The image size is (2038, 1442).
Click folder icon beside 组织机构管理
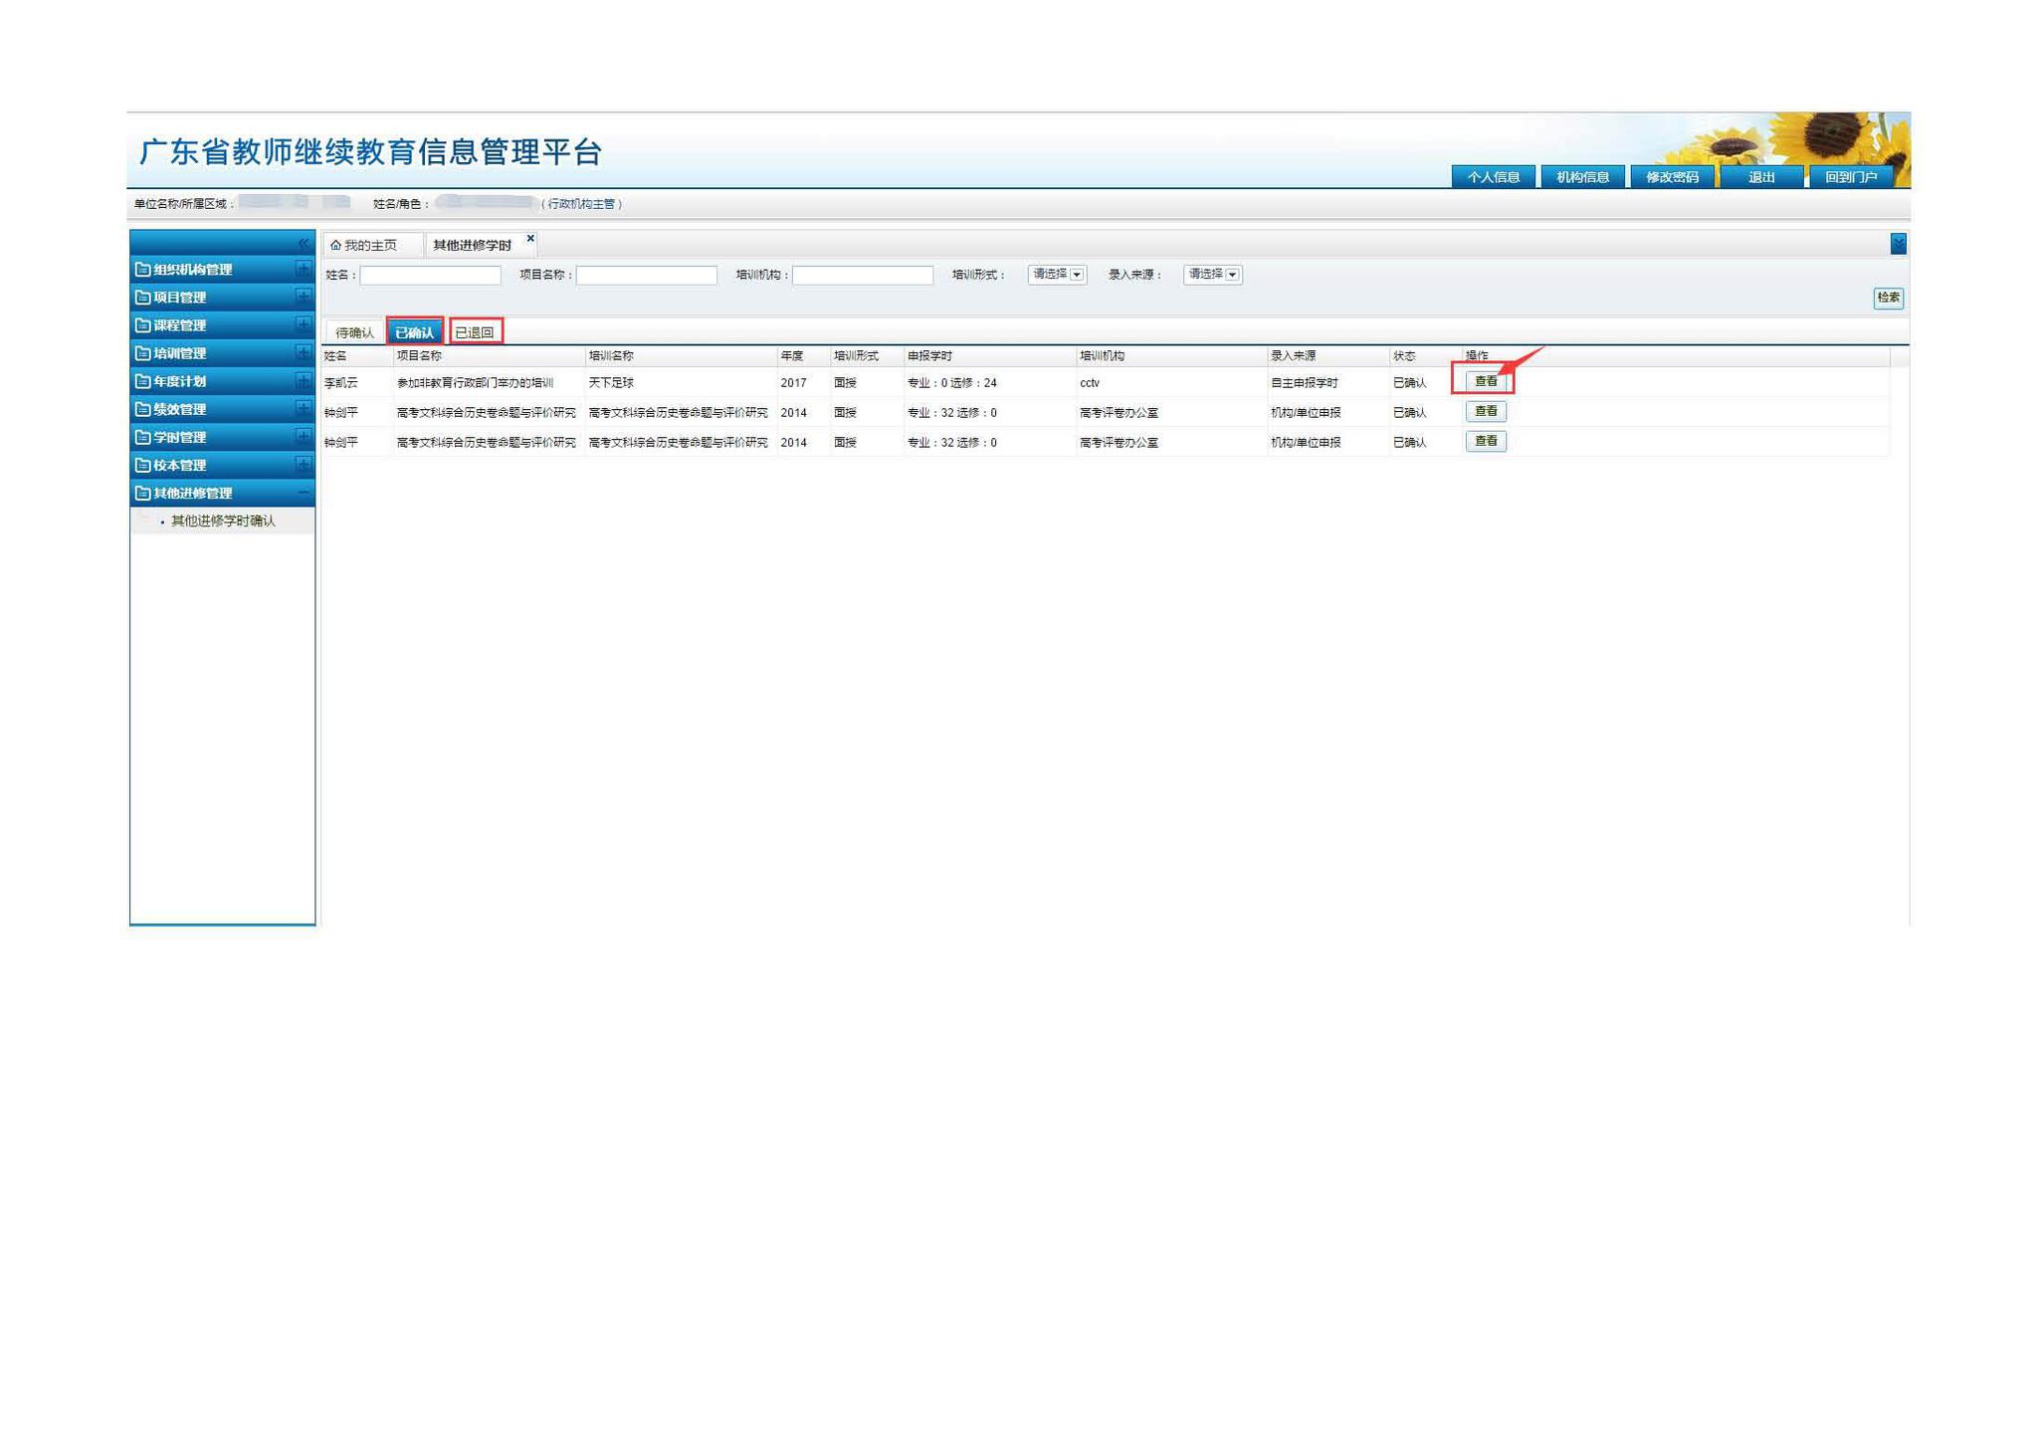point(142,270)
